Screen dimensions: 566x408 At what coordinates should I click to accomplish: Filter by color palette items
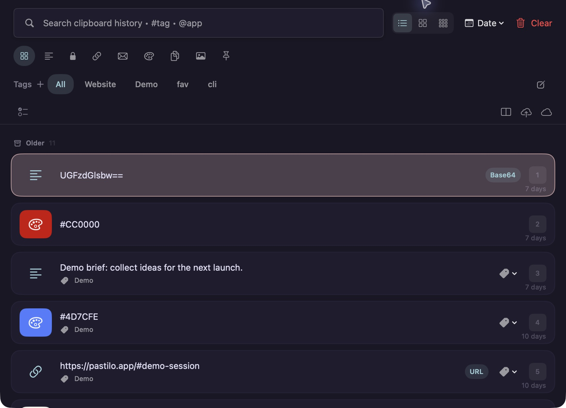coord(149,56)
